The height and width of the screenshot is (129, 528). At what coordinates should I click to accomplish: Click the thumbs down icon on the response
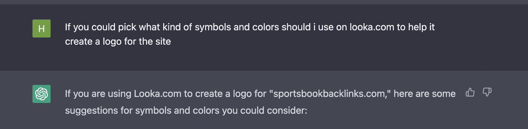[487, 92]
